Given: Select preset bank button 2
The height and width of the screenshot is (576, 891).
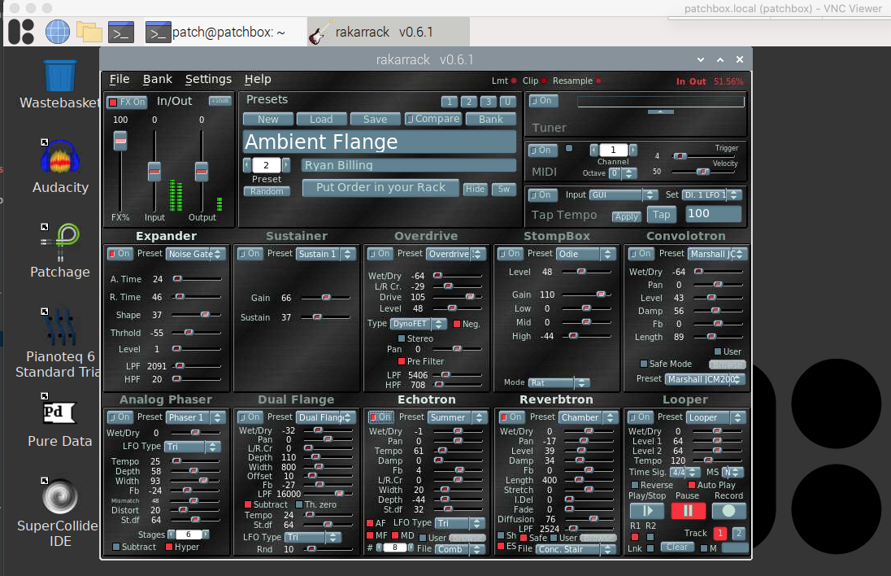Looking at the screenshot, I should click(x=469, y=102).
